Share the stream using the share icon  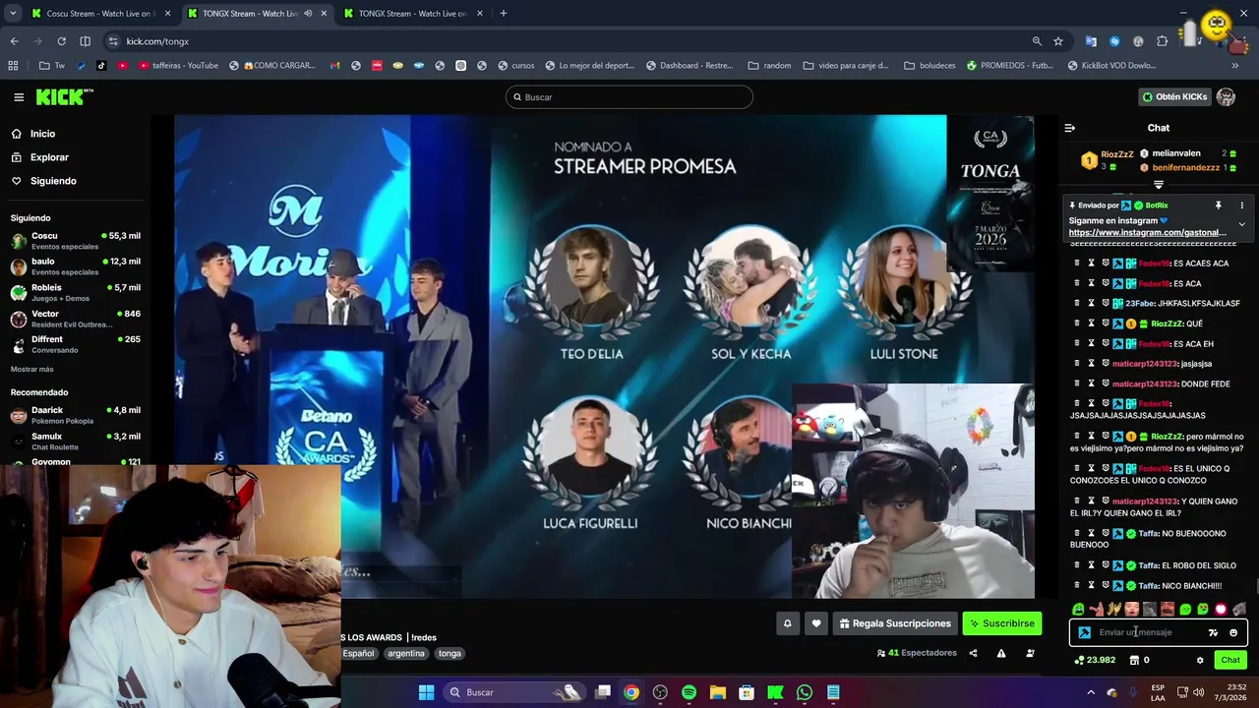pos(973,653)
